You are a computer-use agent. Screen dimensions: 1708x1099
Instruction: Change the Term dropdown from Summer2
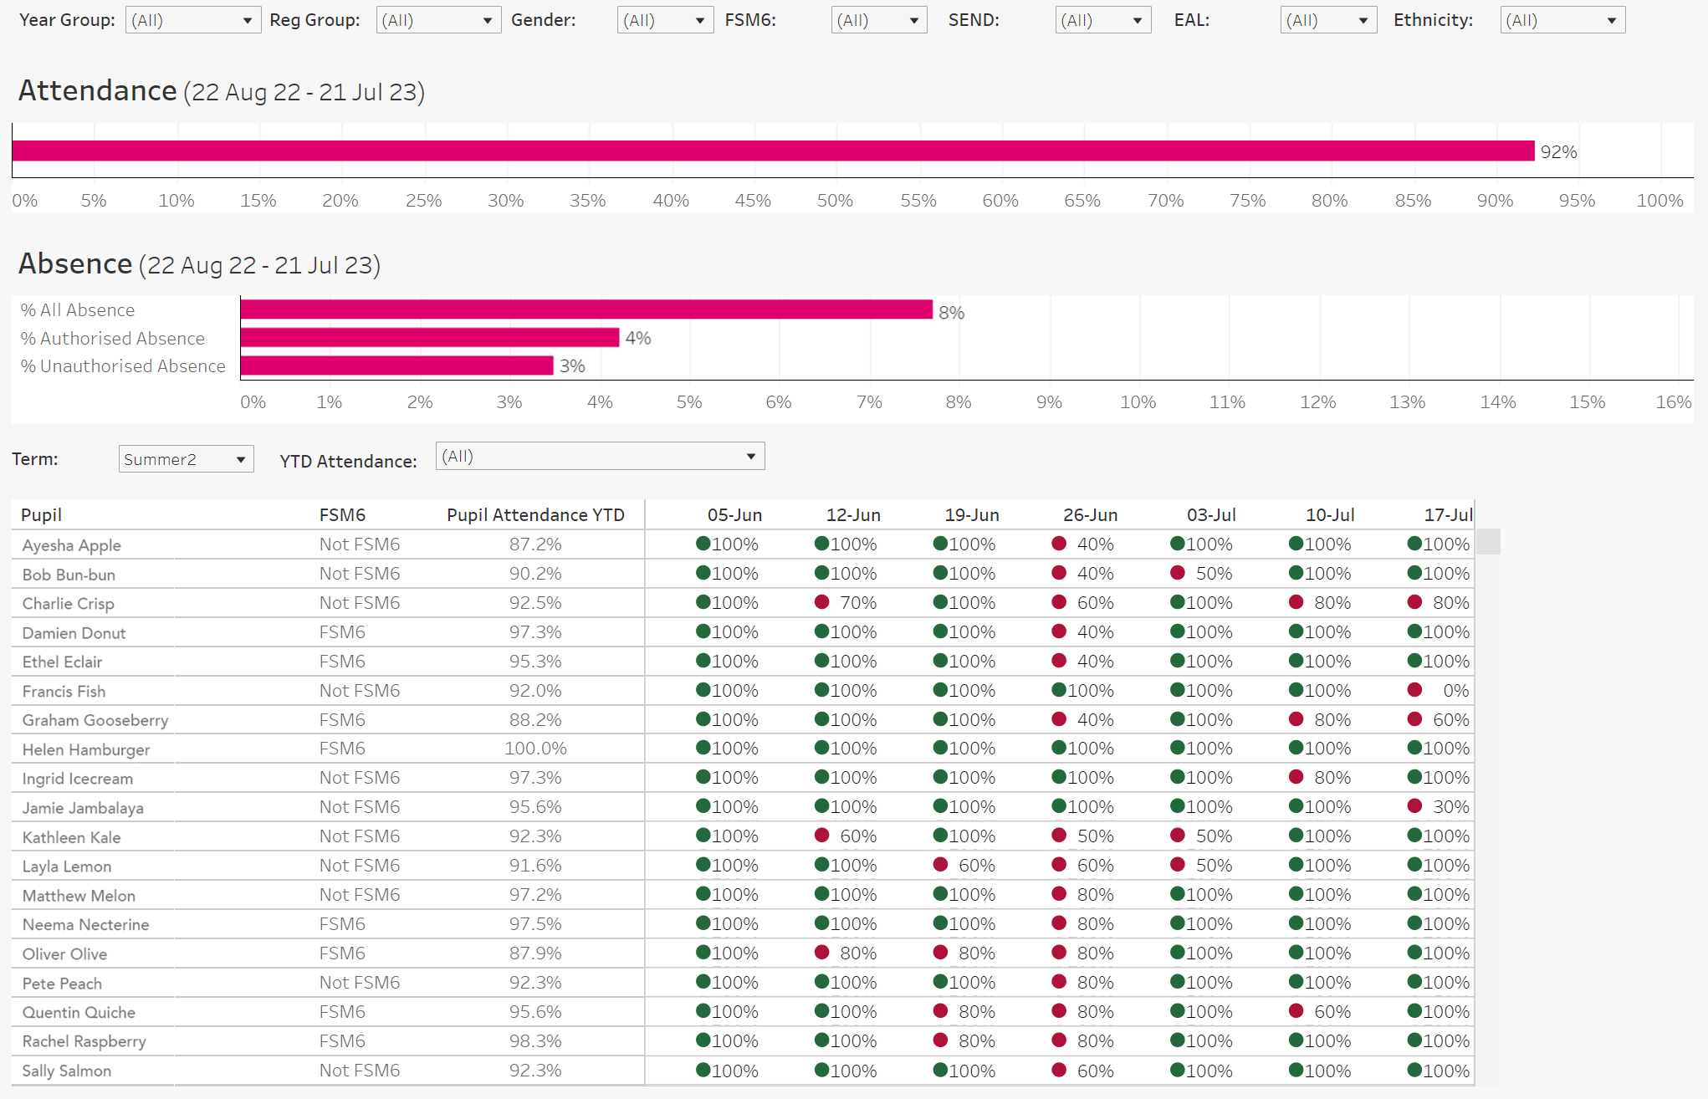186,459
